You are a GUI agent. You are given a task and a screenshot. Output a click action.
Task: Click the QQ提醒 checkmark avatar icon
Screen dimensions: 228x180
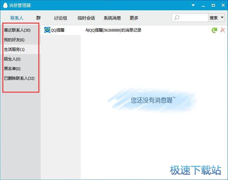pos(47,30)
